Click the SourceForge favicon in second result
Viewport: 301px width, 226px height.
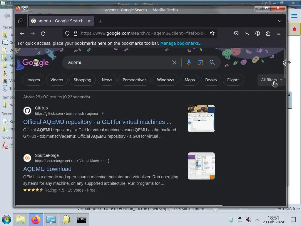[27, 158]
